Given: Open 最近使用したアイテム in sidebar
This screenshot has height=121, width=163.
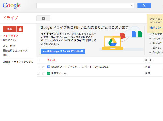Looking at the screenshot, I should (x=15, y=51).
